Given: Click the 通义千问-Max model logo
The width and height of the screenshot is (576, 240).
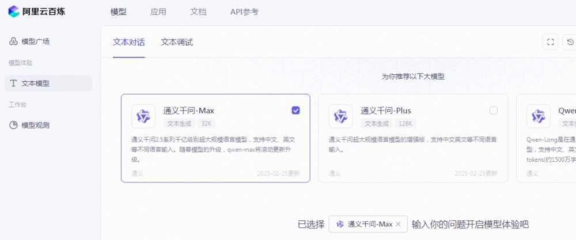Looking at the screenshot, I should pos(143,116).
